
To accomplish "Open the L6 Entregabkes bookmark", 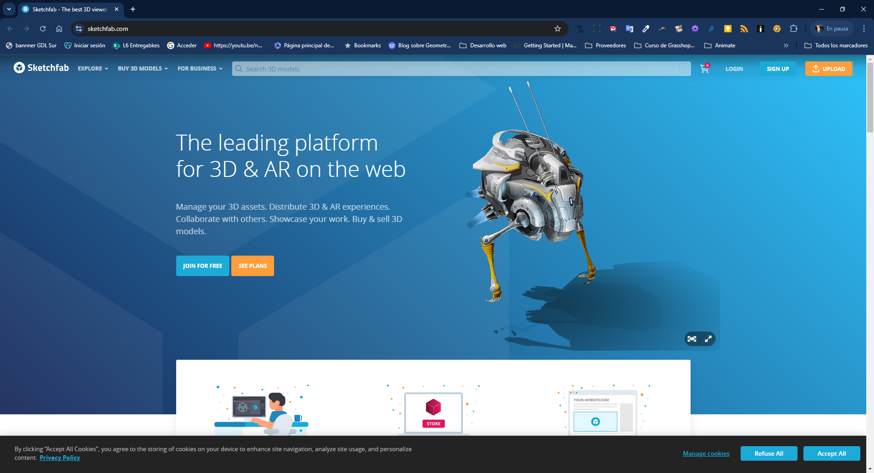I will pyautogui.click(x=137, y=45).
